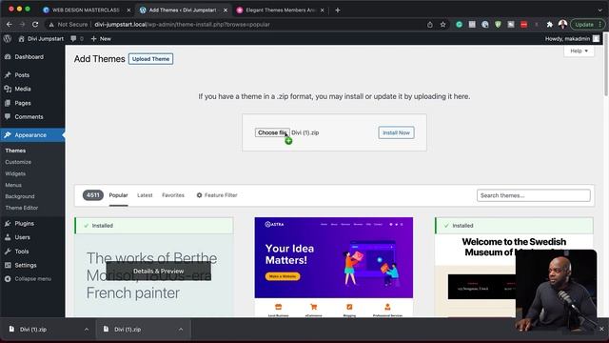Click the Upload Theme button
Screen dimensions: 609x343
tap(150, 59)
